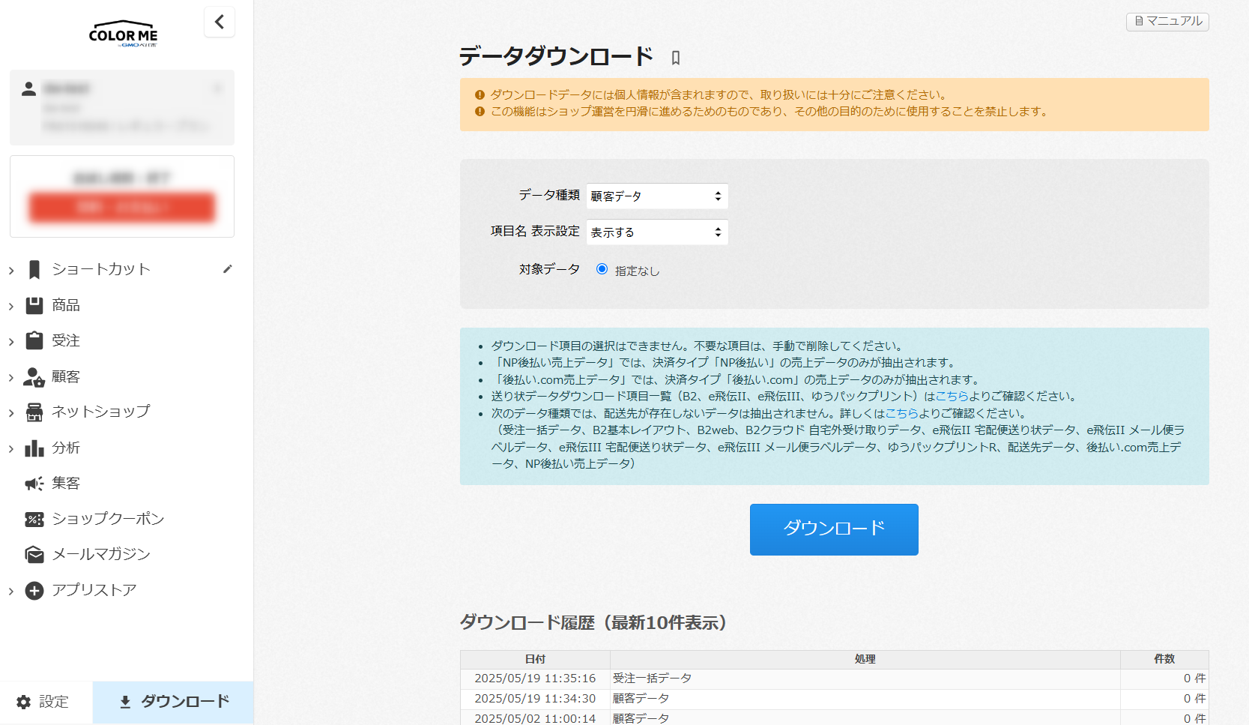Open the マニュアル button
This screenshot has width=1249, height=725.
coord(1167,22)
